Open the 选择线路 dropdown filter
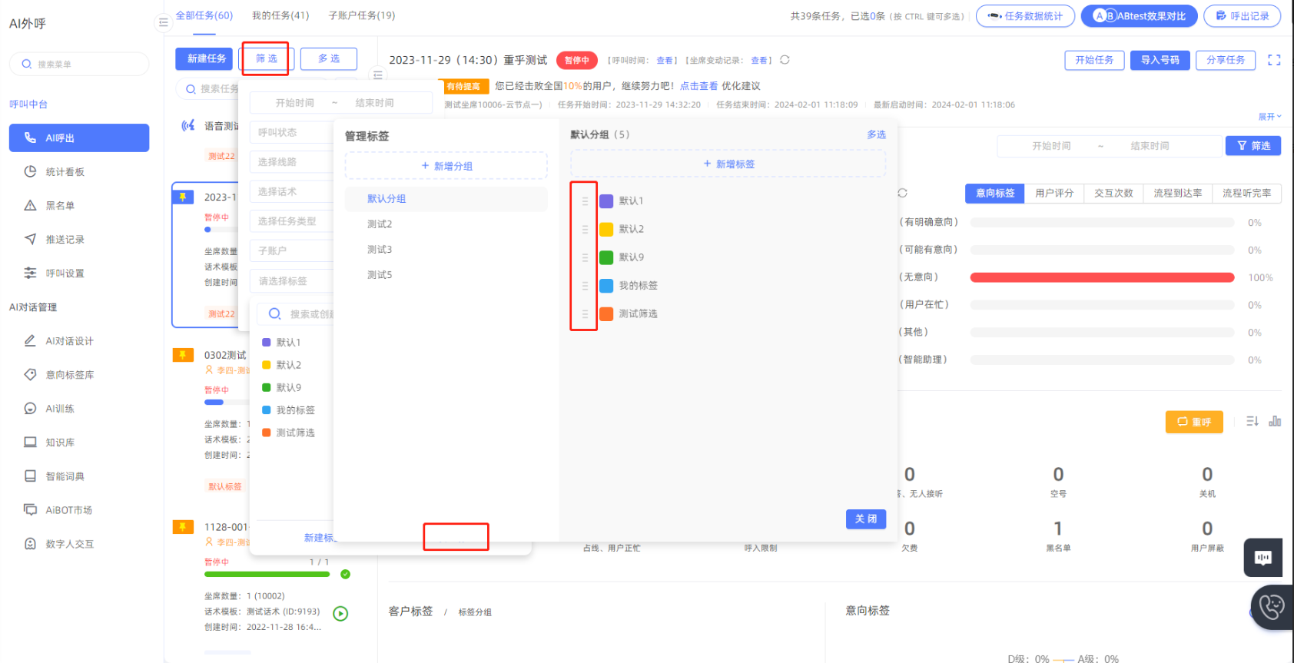This screenshot has width=1294, height=663. point(291,162)
